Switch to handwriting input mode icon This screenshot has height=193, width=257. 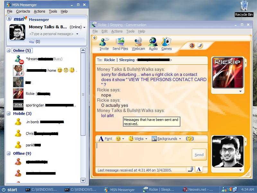coord(191,169)
